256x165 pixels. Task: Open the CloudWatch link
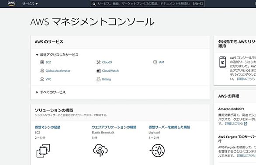pos(111,70)
